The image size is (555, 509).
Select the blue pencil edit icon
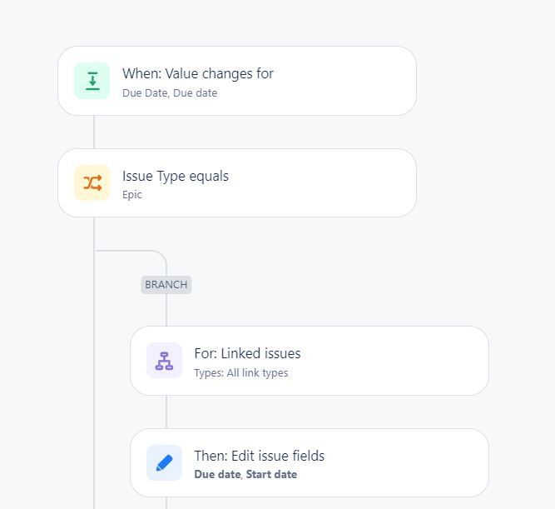point(164,463)
